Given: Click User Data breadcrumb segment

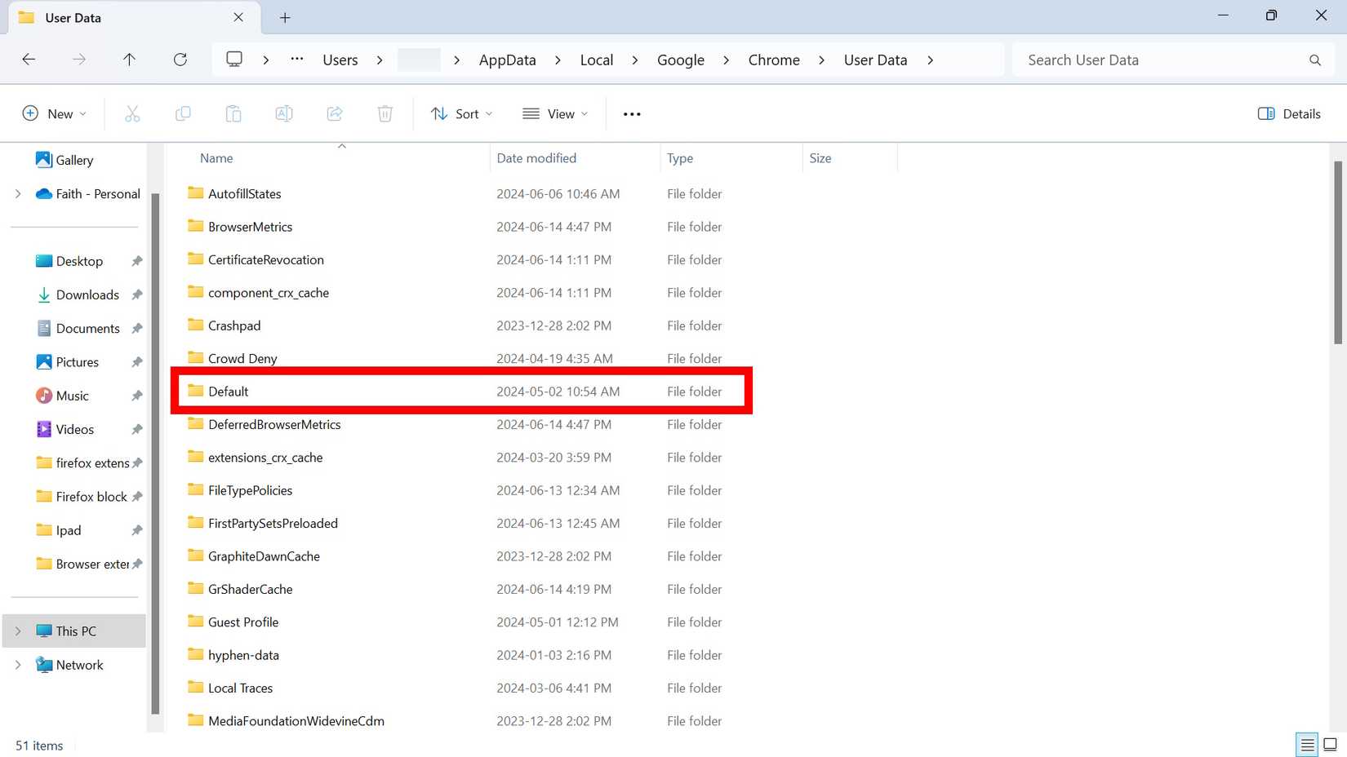Looking at the screenshot, I should (875, 60).
